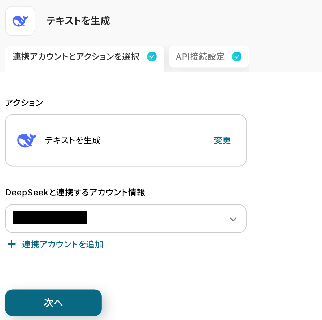This screenshot has height=320, width=322.
Task: Select the redacted account name value
Action: pyautogui.click(x=50, y=218)
